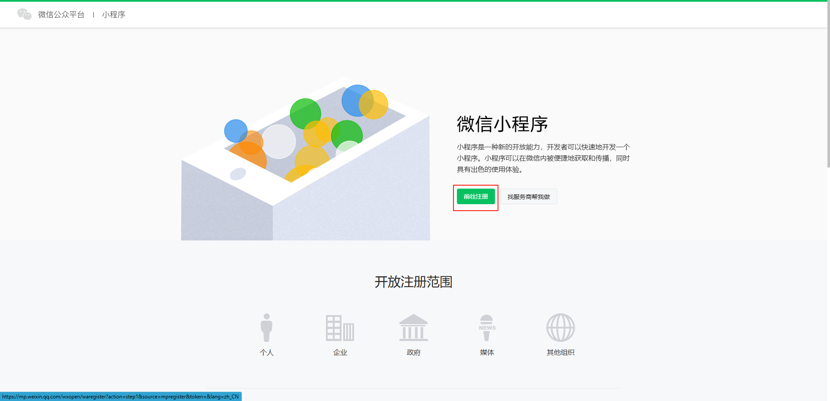Click the WeChat logo icon in header
Screen dimensions: 830x401
click(24, 14)
